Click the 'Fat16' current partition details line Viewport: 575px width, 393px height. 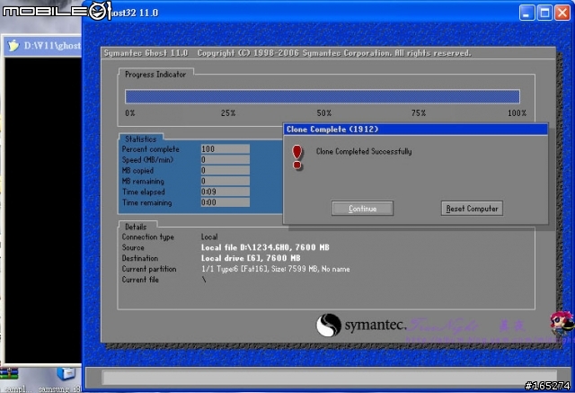[x=276, y=269]
